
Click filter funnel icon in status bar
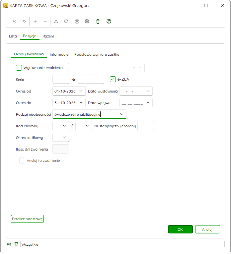coord(16,244)
